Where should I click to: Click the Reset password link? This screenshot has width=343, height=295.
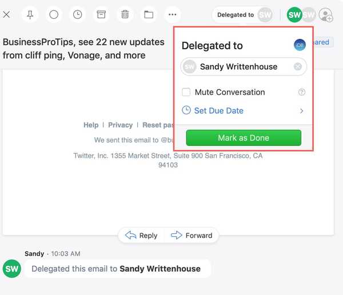point(158,125)
